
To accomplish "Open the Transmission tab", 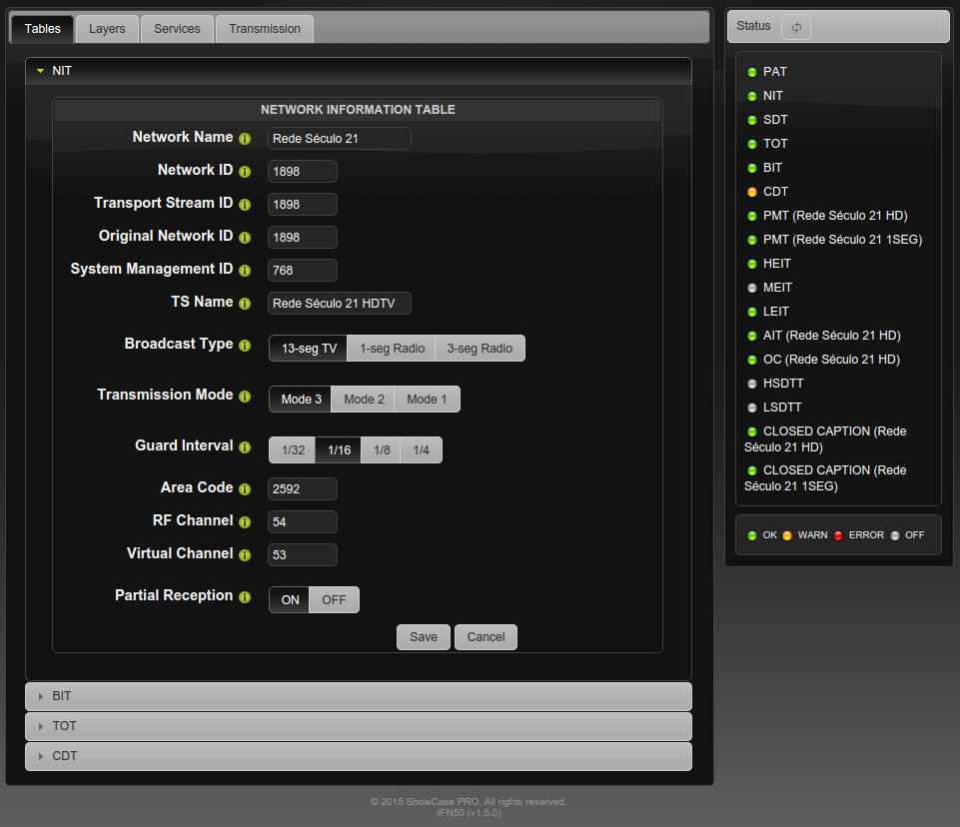I will 264,29.
